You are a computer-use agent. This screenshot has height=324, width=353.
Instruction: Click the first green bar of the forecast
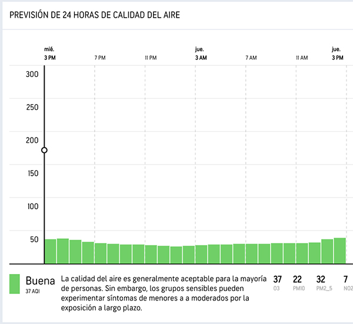click(51, 251)
